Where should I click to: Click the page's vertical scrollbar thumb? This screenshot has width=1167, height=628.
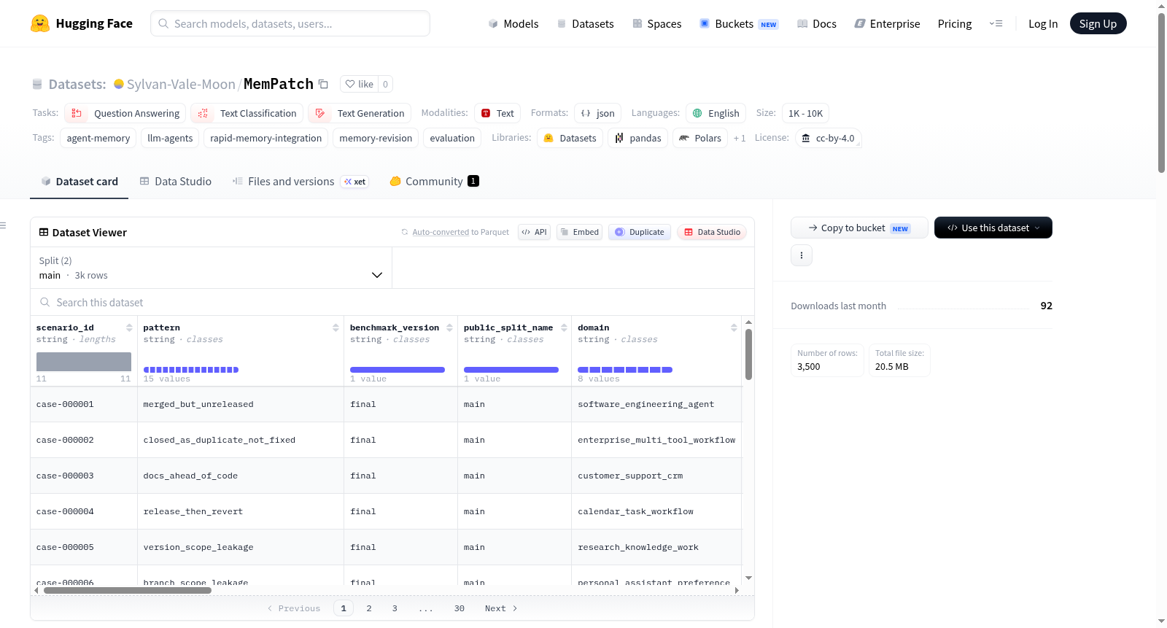1161,93
